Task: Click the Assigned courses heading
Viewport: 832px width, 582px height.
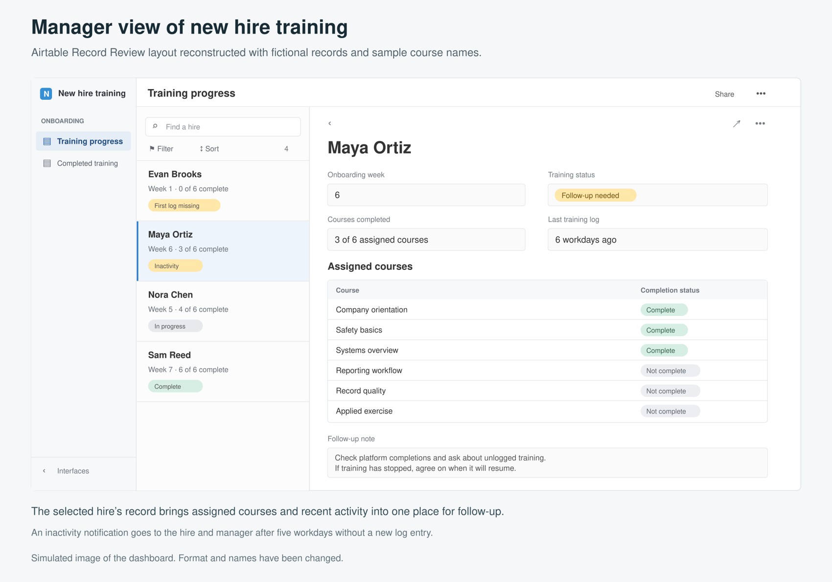Action: tap(370, 267)
